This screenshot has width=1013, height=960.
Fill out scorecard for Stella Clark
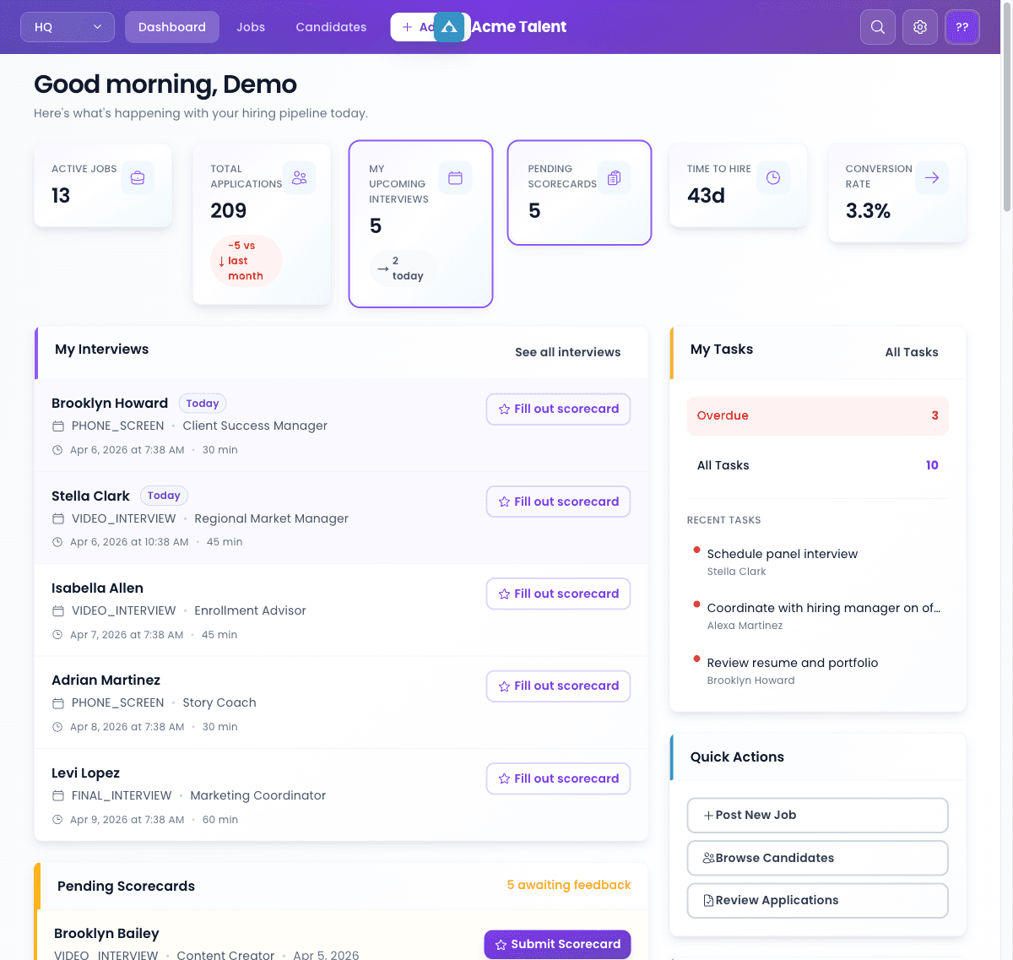(x=558, y=501)
